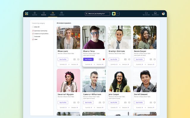
Task: Click the name 'Eleanor Pena'
Action: (x=89, y=51)
